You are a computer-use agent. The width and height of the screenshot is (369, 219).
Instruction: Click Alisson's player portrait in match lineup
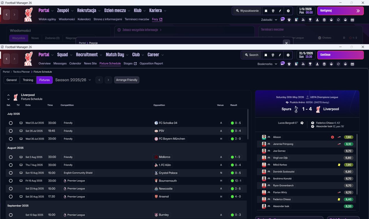pyautogui.click(x=264, y=137)
